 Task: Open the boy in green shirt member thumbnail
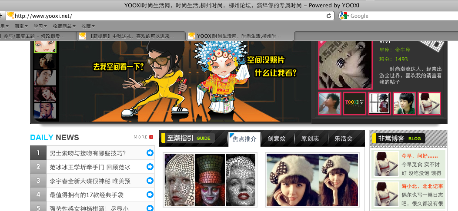[404, 103]
